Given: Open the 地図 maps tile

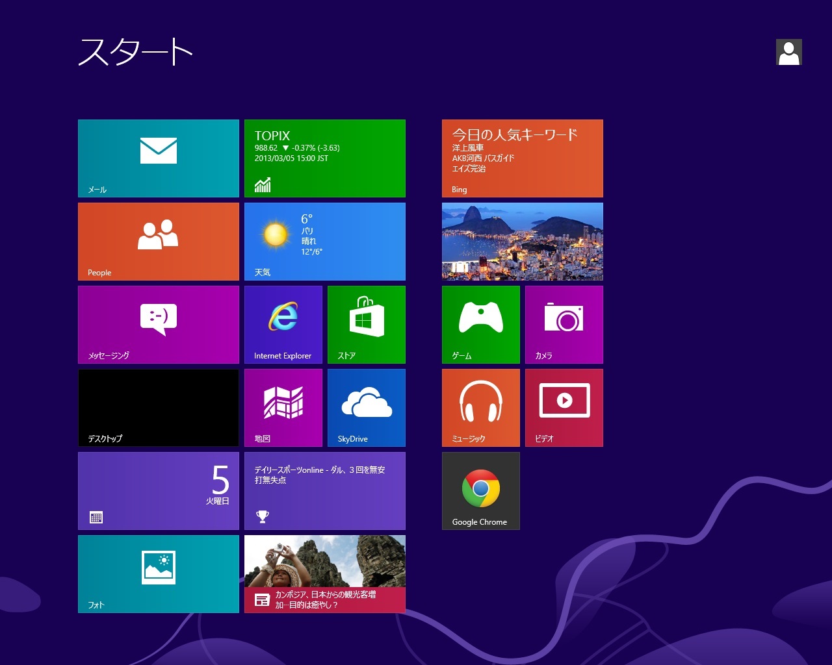Looking at the screenshot, I should coord(283,408).
